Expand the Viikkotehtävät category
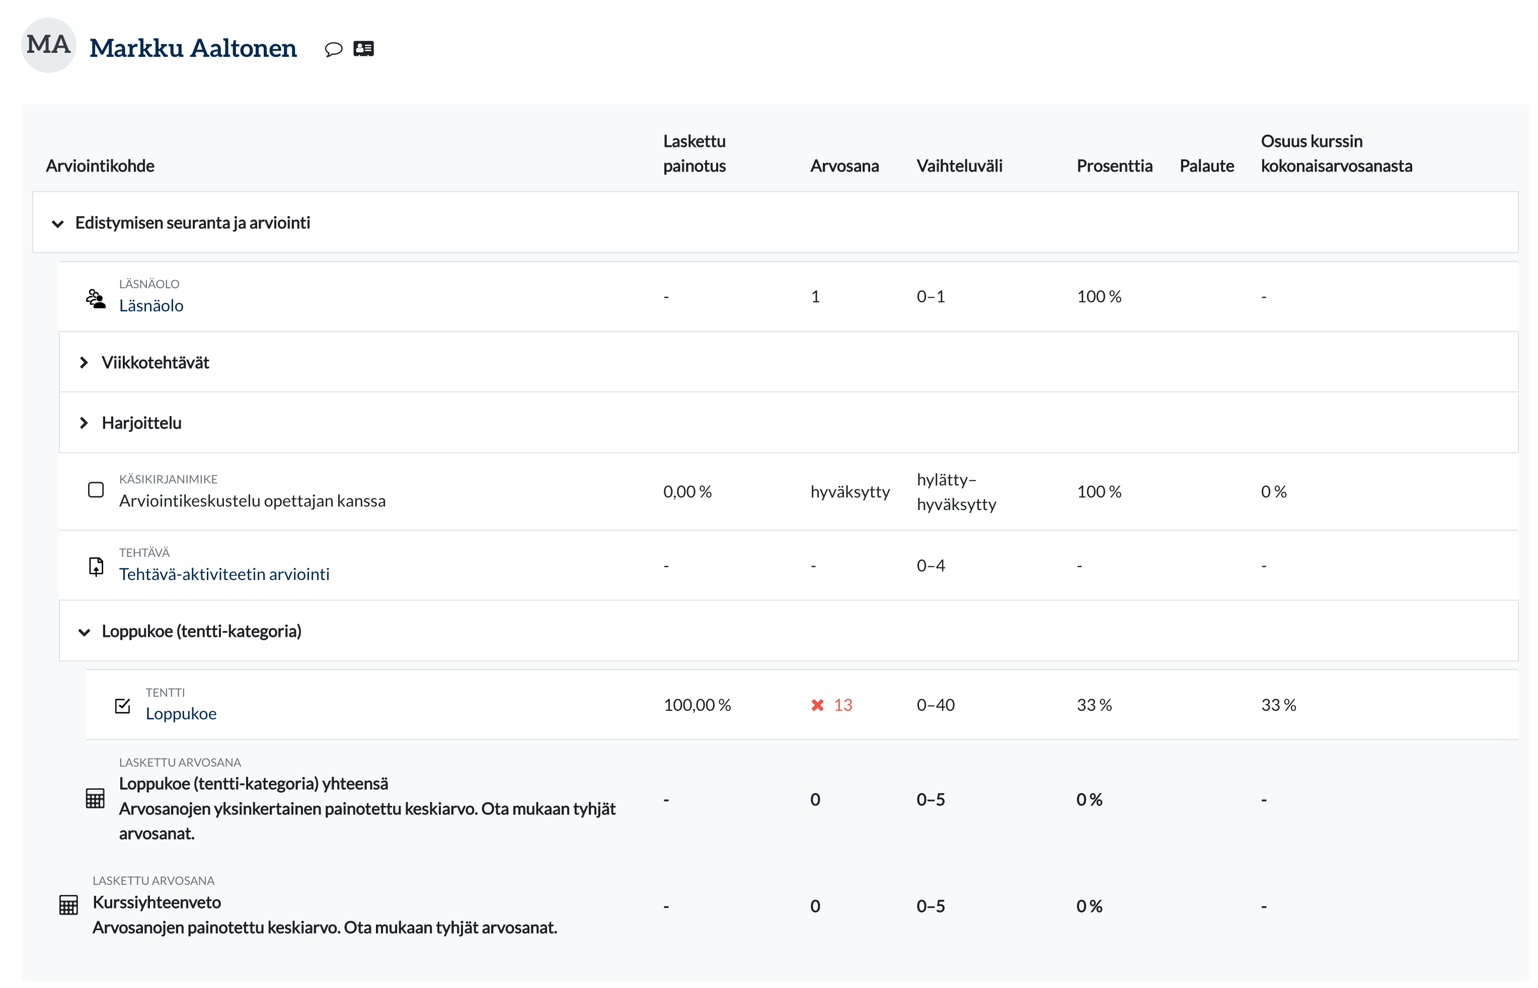This screenshot has height=988, width=1538. 84,363
